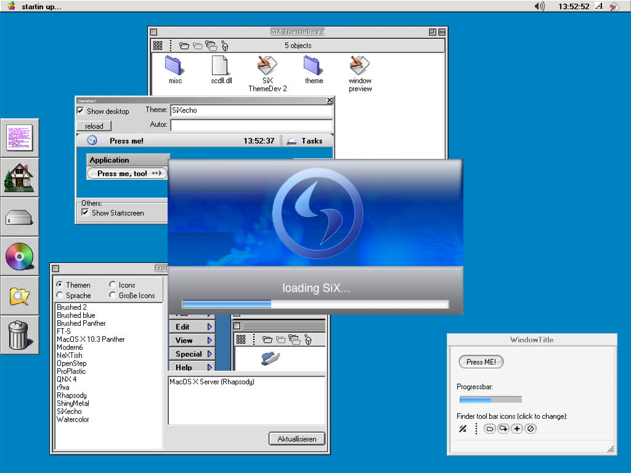Click the percent-style icon under Finder tool bar icons
The width and height of the screenshot is (631, 473).
coord(463,429)
